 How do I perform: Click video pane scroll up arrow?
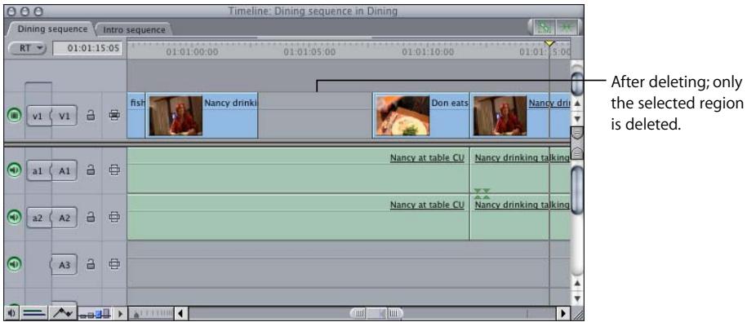pyautogui.click(x=577, y=104)
